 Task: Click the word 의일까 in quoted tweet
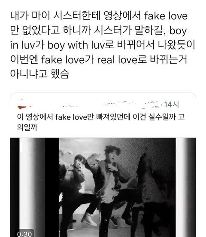coord(27,127)
